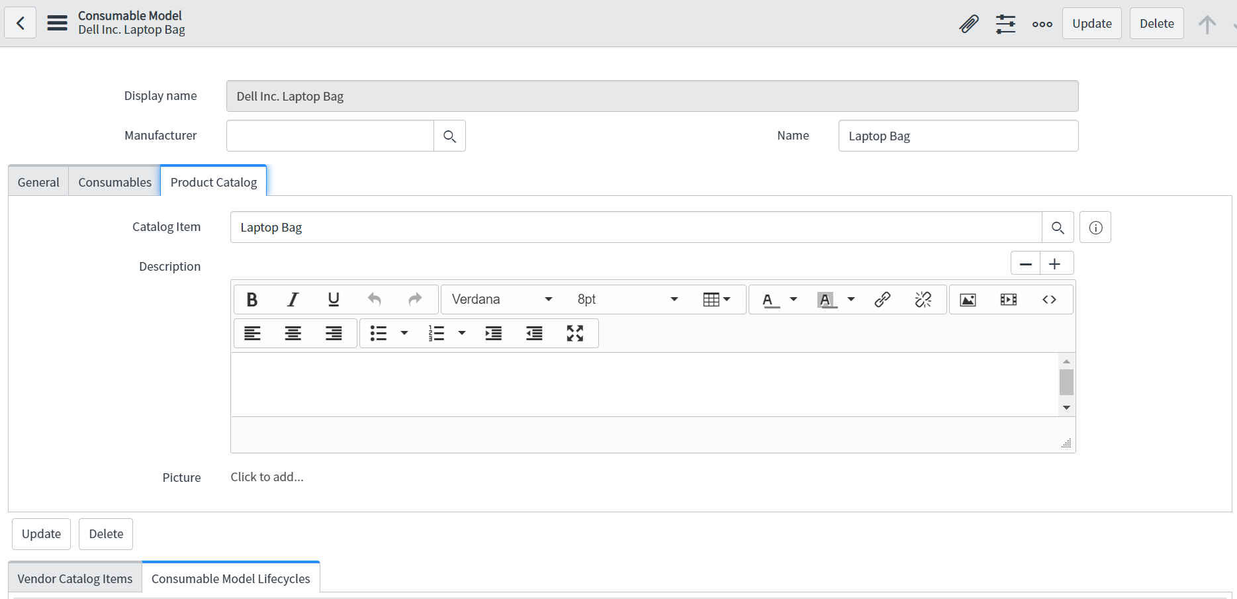Click the Display name field
Viewport: 1237px width, 599px height.
click(x=653, y=96)
